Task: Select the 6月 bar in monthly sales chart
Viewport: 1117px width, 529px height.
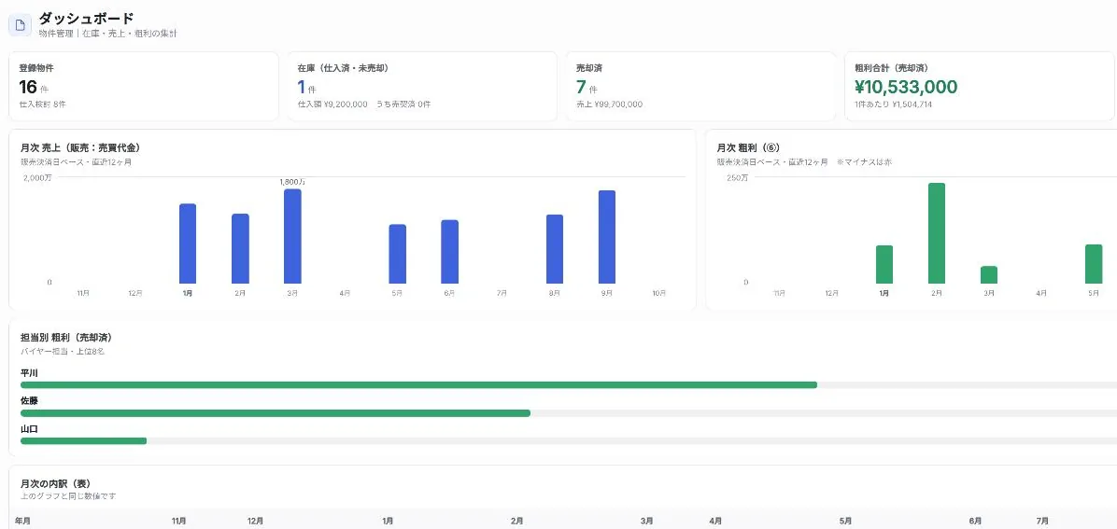Action: (449, 252)
